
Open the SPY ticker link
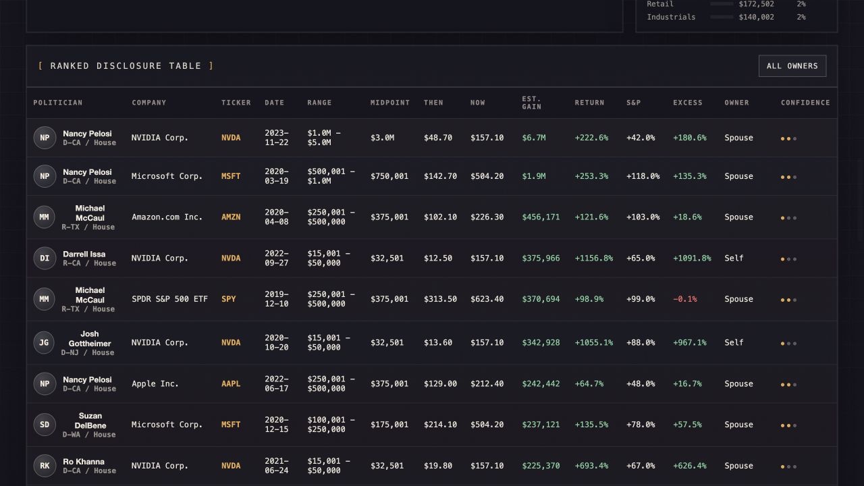pyautogui.click(x=229, y=299)
